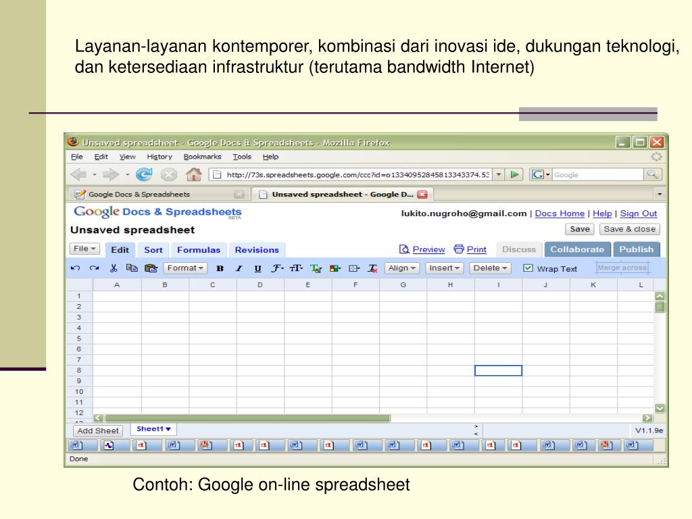Screen dimensions: 692x519
Task: Select the Edit tab
Action: point(120,250)
